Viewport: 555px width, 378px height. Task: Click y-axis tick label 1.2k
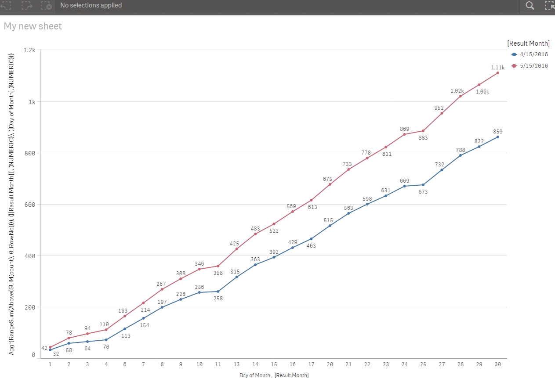30,50
